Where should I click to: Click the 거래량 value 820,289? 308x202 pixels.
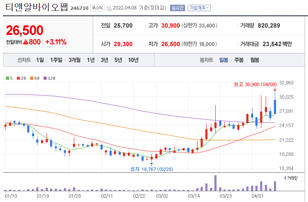pos(269,25)
